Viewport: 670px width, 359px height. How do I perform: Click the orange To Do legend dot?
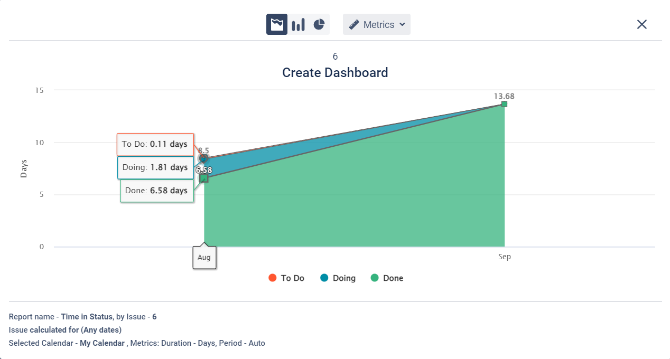273,278
